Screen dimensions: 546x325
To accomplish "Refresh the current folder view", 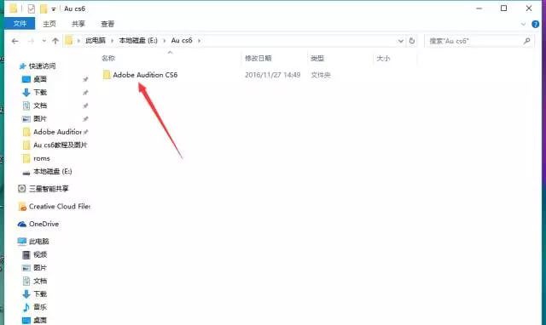I will [x=411, y=41].
